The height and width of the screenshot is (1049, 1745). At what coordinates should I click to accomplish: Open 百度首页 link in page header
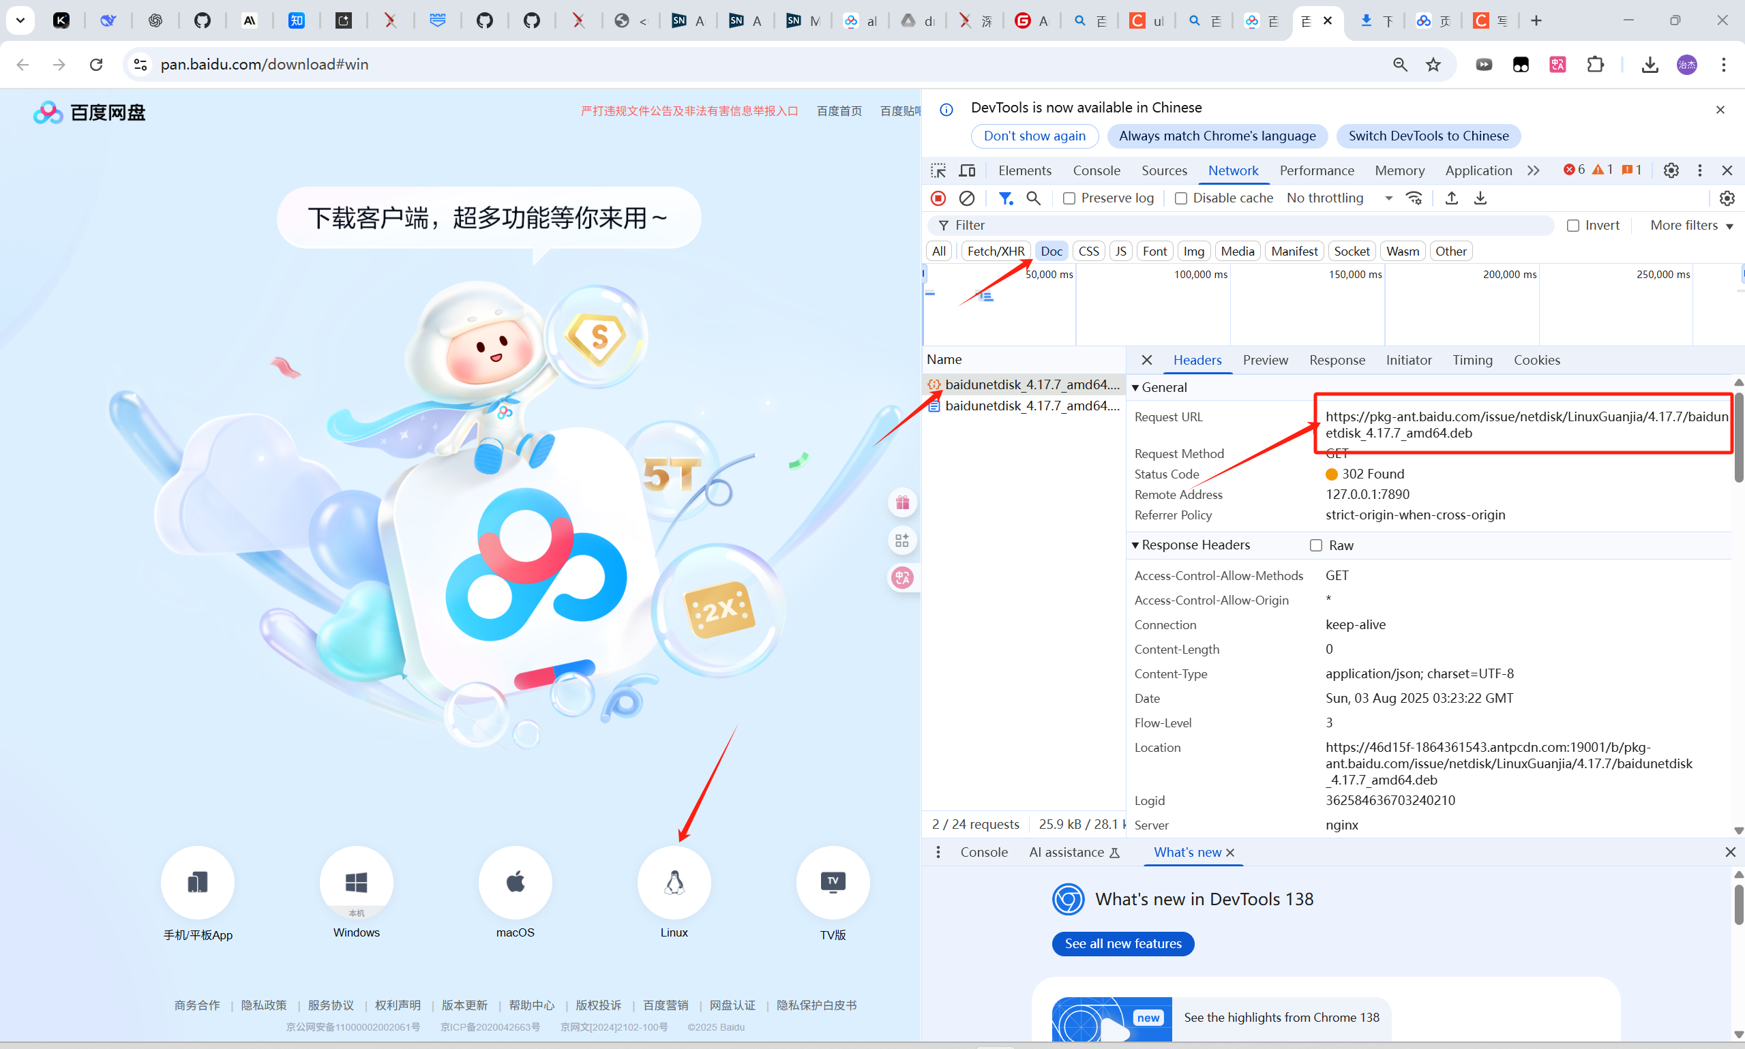point(839,111)
